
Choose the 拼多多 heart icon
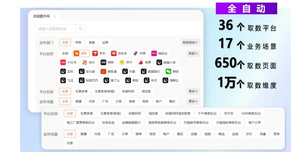114,53
